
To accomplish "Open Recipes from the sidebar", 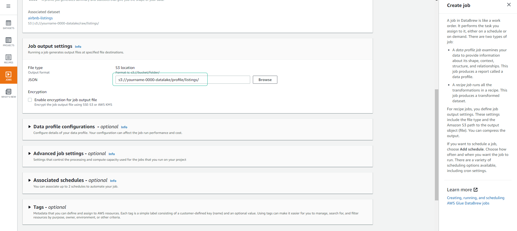I will pyautogui.click(x=9, y=59).
